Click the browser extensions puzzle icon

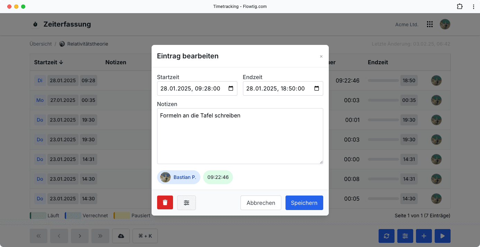[460, 7]
